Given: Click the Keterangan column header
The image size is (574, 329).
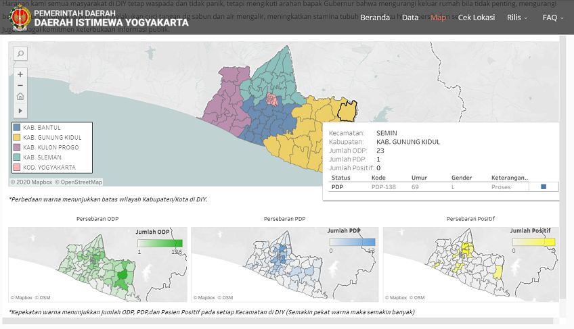Looking at the screenshot, I should [510, 178].
